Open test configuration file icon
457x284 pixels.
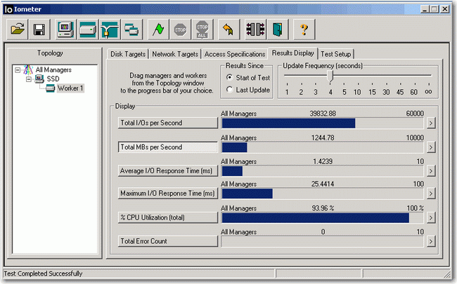(x=18, y=29)
